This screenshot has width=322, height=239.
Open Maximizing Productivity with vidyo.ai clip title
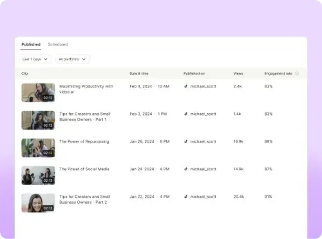click(86, 89)
